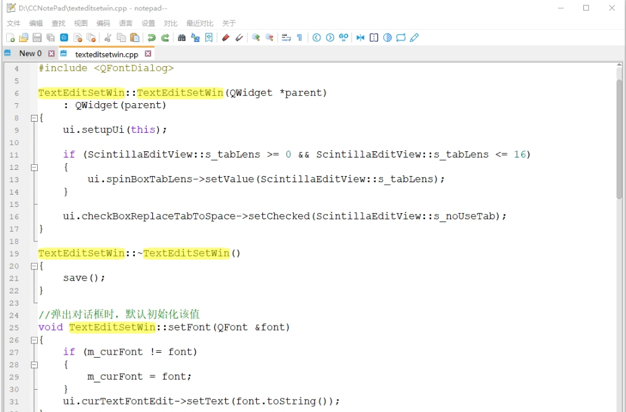Collapse the setFont function fold at line 26
Viewport: 626px width, 412px height.
(x=35, y=340)
